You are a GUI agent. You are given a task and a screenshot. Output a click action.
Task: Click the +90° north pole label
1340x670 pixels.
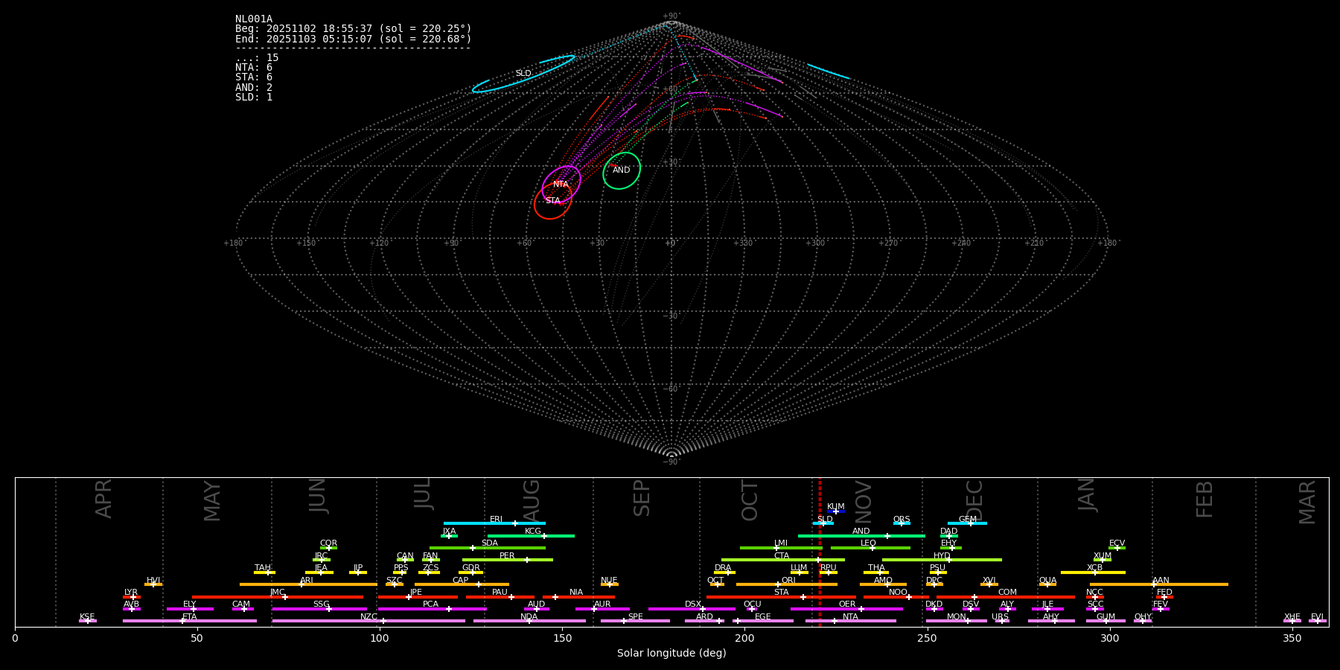click(671, 16)
